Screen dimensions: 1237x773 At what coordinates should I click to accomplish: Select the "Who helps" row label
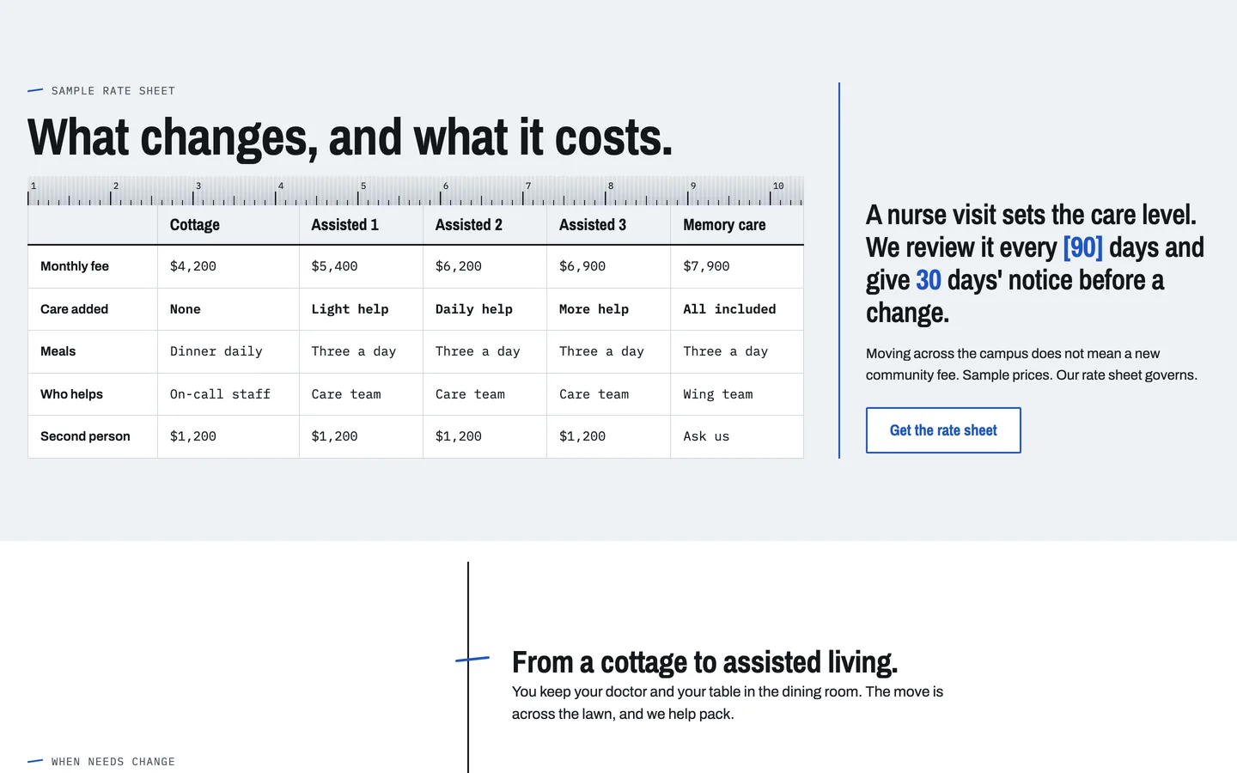point(93,394)
